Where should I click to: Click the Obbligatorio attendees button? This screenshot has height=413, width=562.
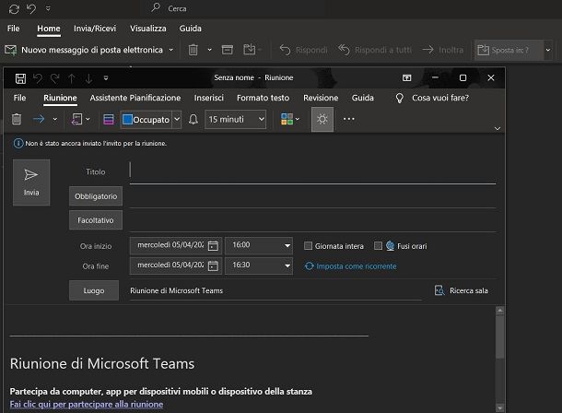[96, 196]
